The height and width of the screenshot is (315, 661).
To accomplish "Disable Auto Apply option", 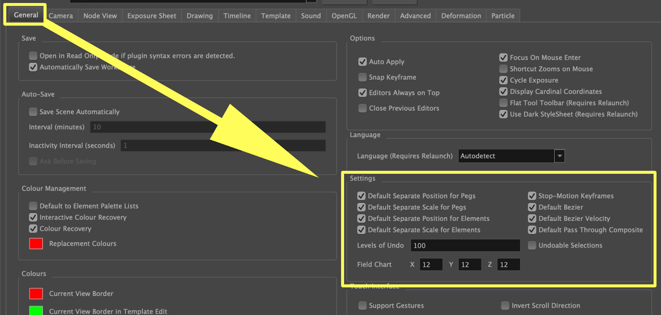I will click(362, 62).
